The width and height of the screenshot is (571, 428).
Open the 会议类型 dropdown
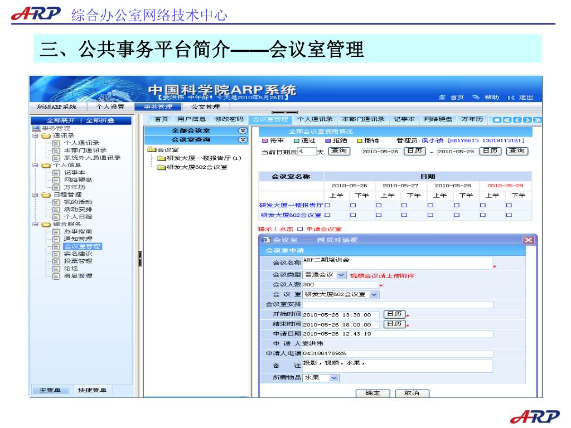341,275
